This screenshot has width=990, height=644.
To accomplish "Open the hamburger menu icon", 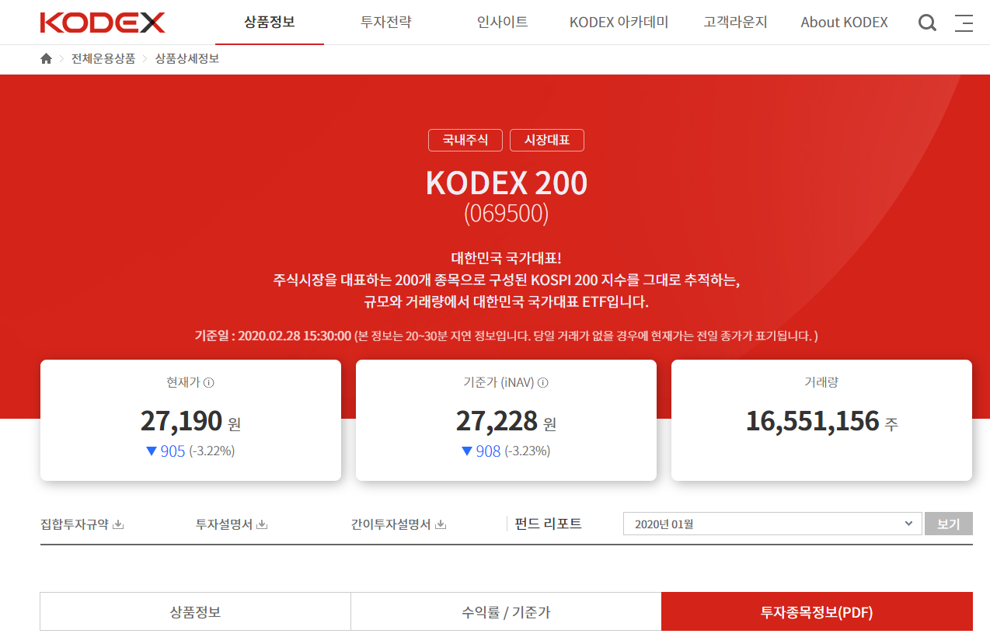I will (x=964, y=23).
